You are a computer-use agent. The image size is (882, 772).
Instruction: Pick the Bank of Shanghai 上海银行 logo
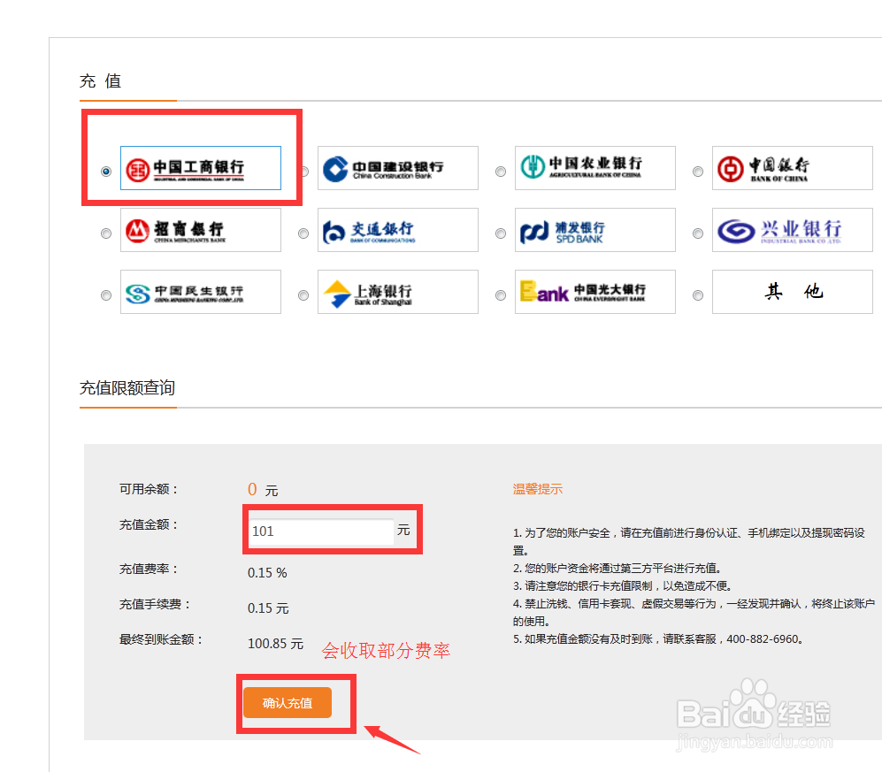pos(398,292)
